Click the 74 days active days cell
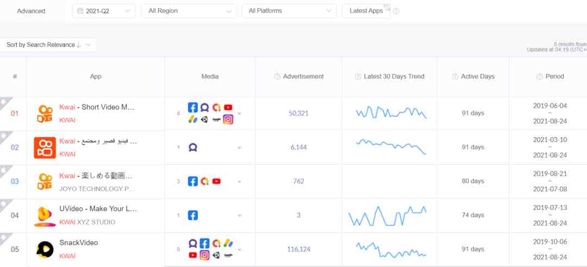 pos(473,215)
